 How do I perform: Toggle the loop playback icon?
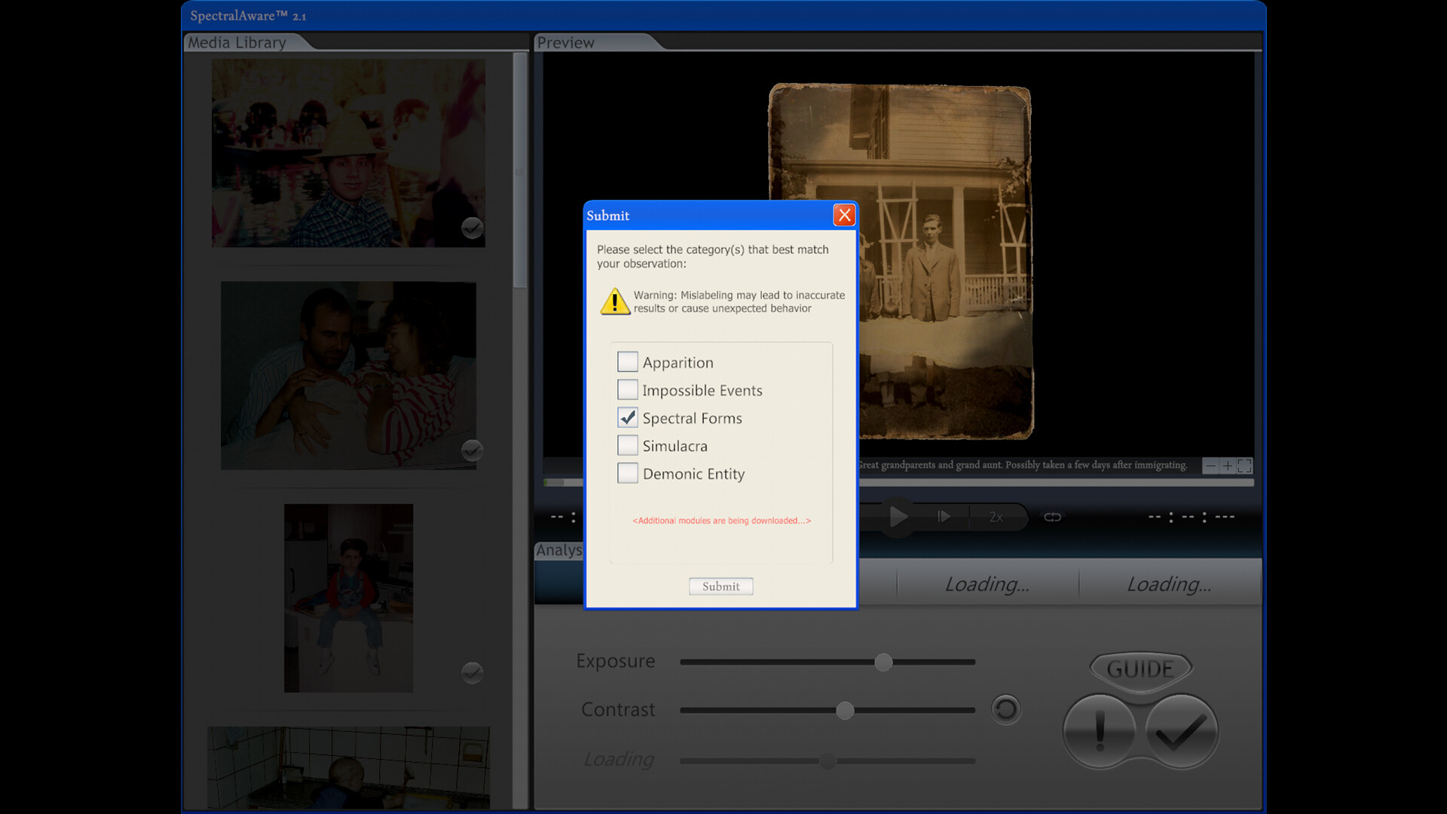coord(1052,517)
